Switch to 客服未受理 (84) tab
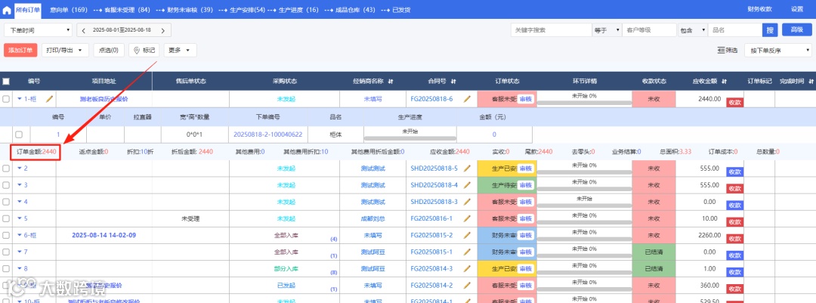Viewport: 816px width, 303px height. (127, 10)
